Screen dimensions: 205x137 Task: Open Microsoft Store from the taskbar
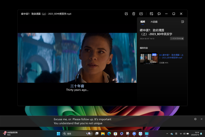click(115, 134)
